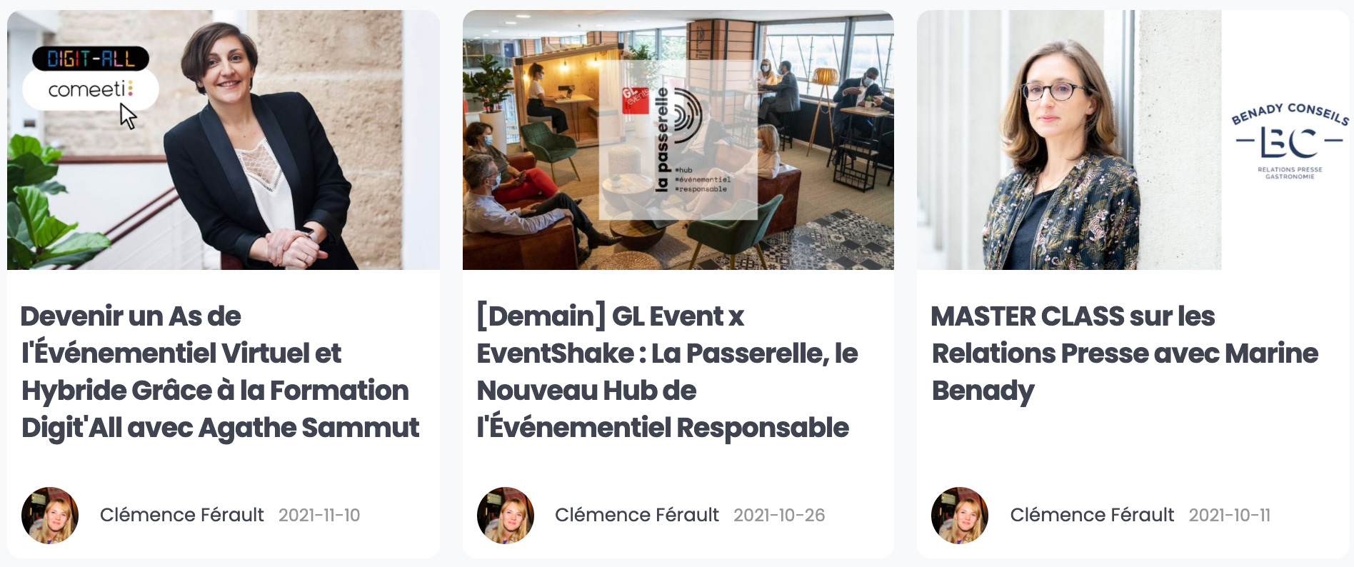The image size is (1354, 567).
Task: Click Clémence Férault name on third card
Action: [x=1092, y=515]
